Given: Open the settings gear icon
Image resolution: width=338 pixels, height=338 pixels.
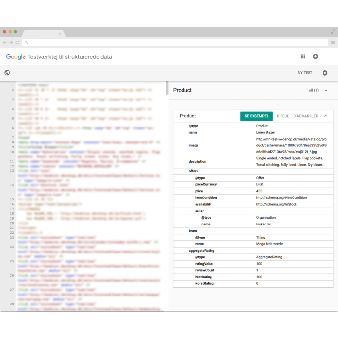Looking at the screenshot, I should (325, 73).
